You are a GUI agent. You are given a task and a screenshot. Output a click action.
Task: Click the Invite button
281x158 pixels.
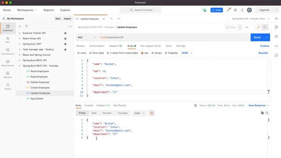216,10
